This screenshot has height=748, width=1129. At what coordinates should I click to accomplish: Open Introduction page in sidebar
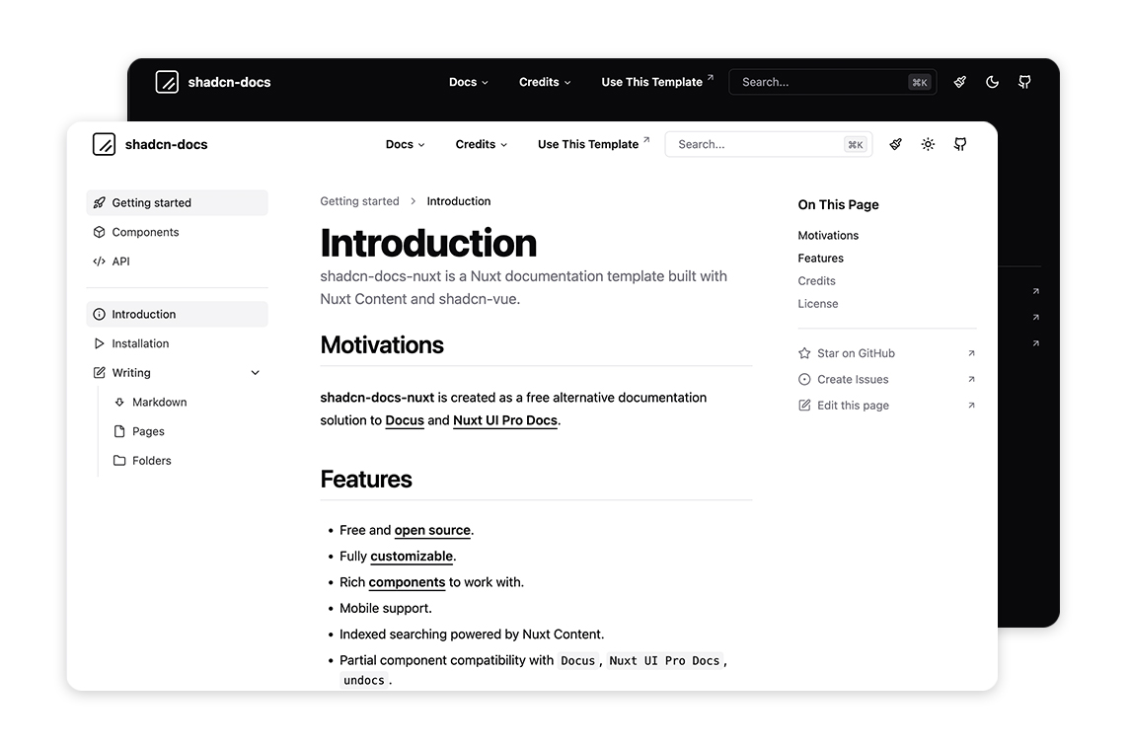[177, 314]
